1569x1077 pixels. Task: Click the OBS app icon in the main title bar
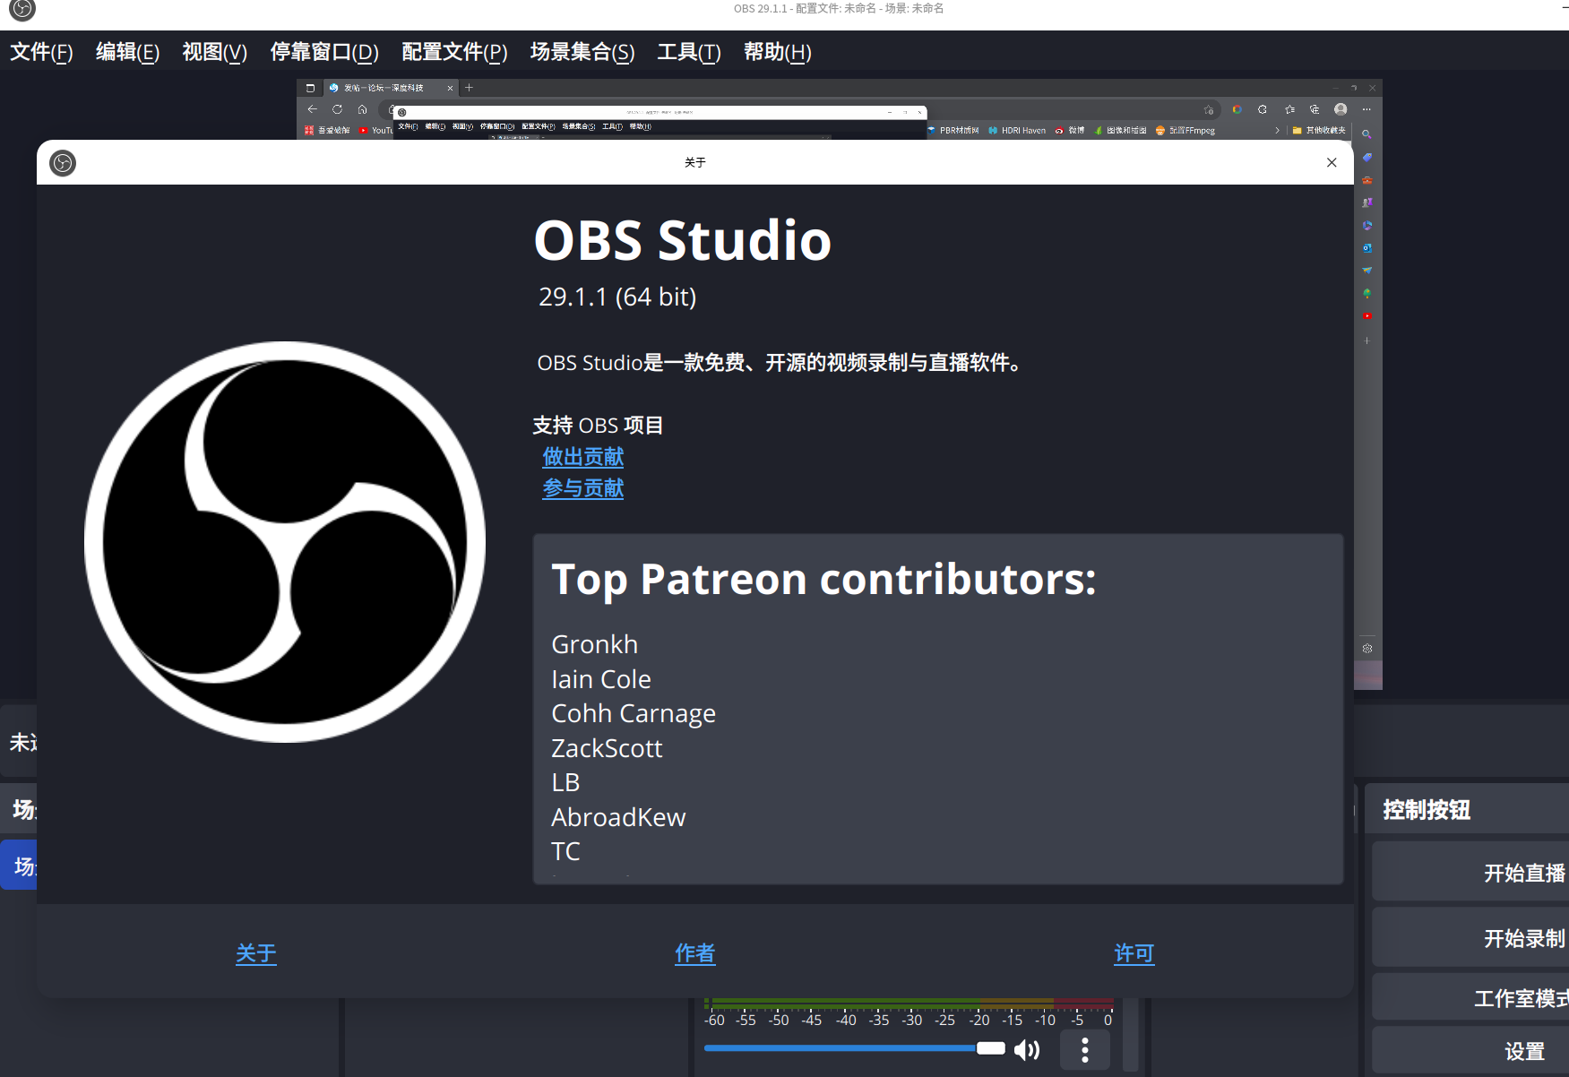pos(22,10)
